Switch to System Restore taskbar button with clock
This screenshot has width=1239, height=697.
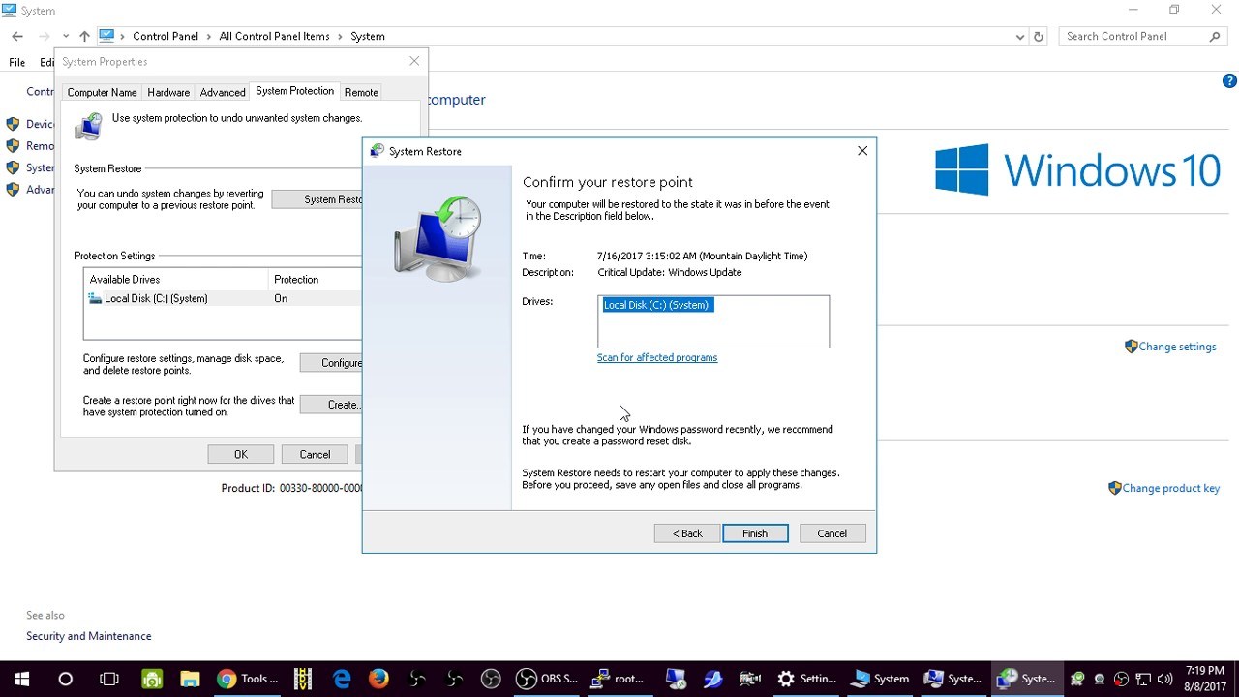[x=1026, y=679]
